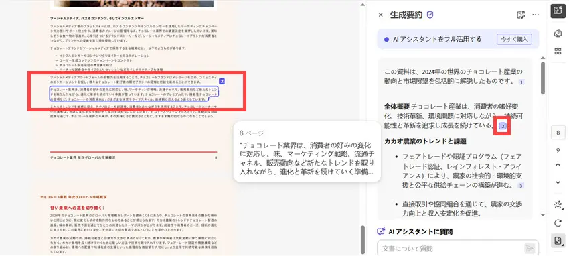The height and width of the screenshot is (256, 569).
Task: Click the カカオ農業のトレンドと課題 heading
Action: coord(425,141)
